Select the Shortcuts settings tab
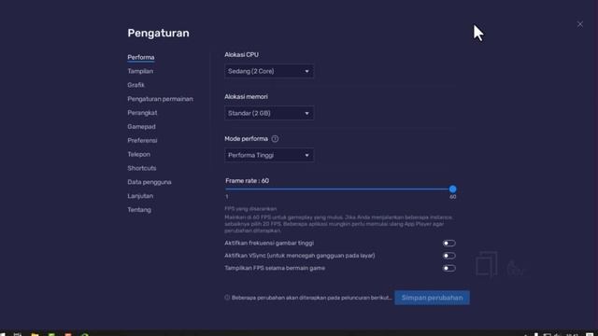598x336 pixels. (x=141, y=168)
